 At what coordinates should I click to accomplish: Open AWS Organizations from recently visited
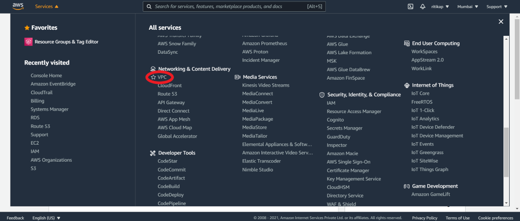[52, 160]
